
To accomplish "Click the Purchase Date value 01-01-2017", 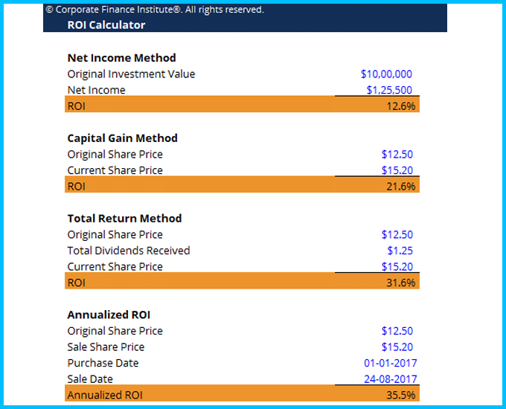I will coord(391,363).
